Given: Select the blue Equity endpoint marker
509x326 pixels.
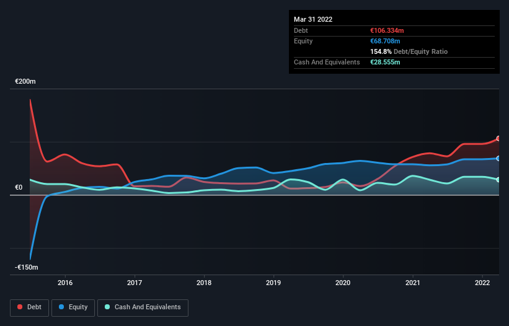Looking at the screenshot, I should pyautogui.click(x=498, y=158).
